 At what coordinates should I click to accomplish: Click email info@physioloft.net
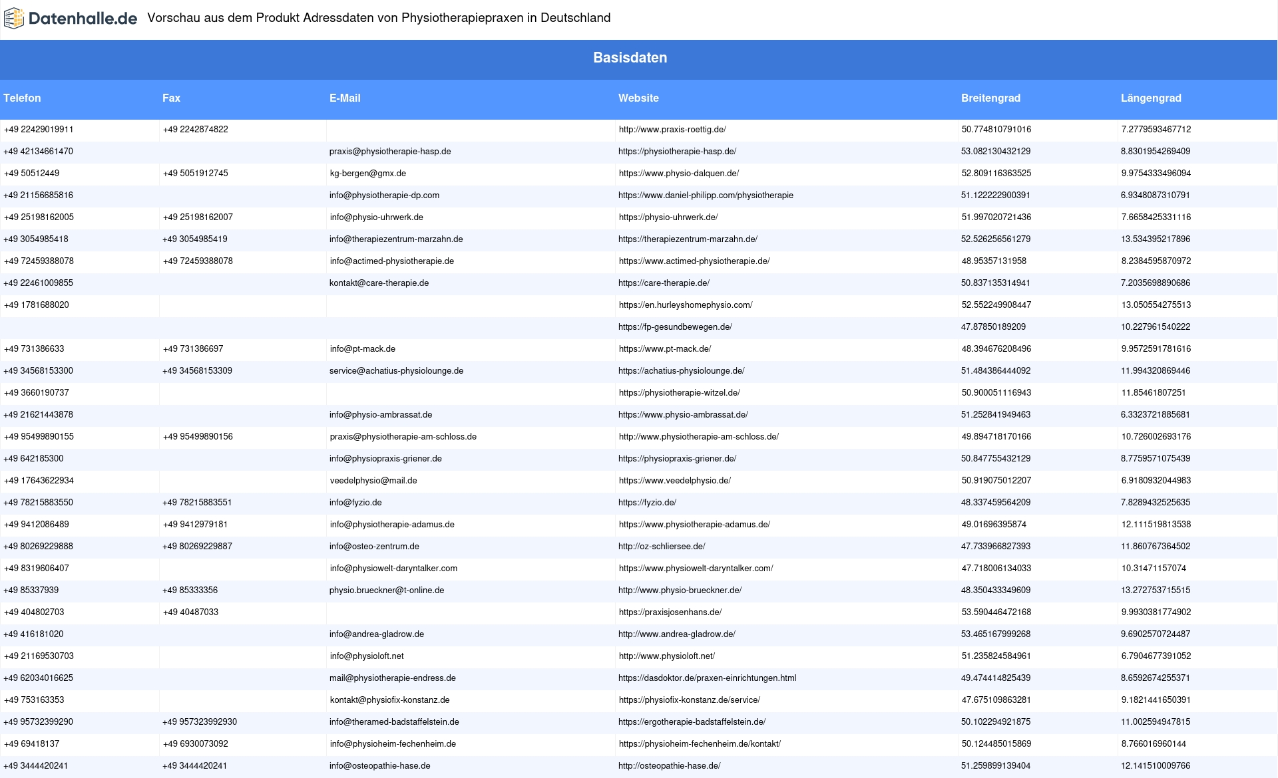[367, 656]
